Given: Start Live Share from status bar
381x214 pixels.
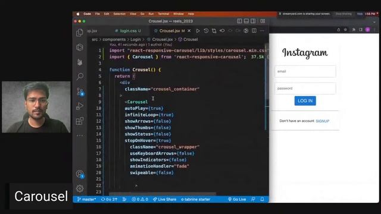Looking at the screenshot, I should pos(164,200).
